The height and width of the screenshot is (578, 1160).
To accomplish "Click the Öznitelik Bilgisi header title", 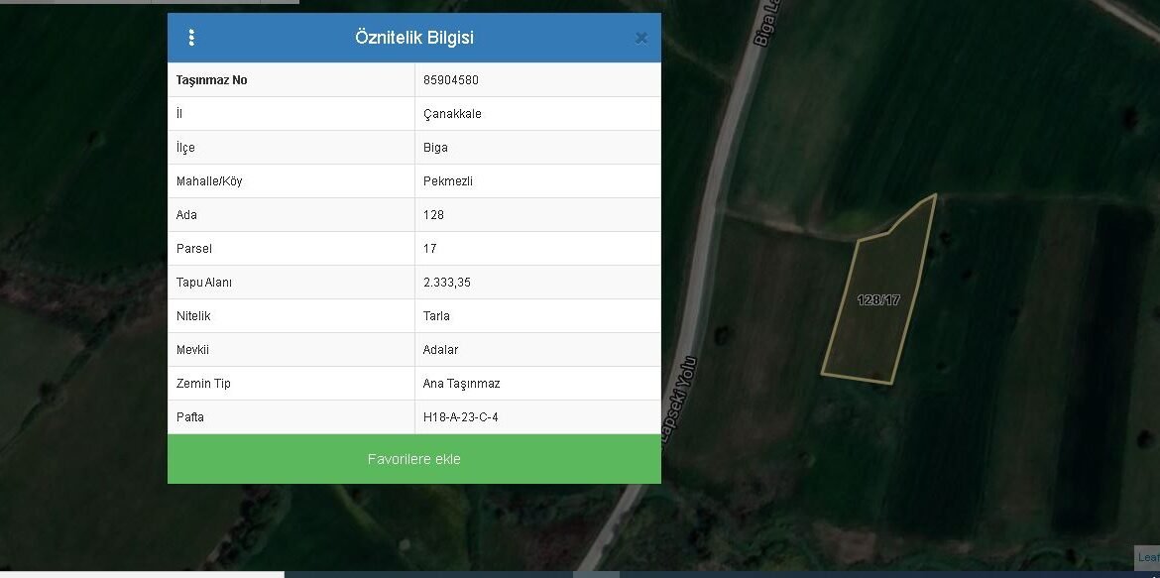I will (413, 38).
